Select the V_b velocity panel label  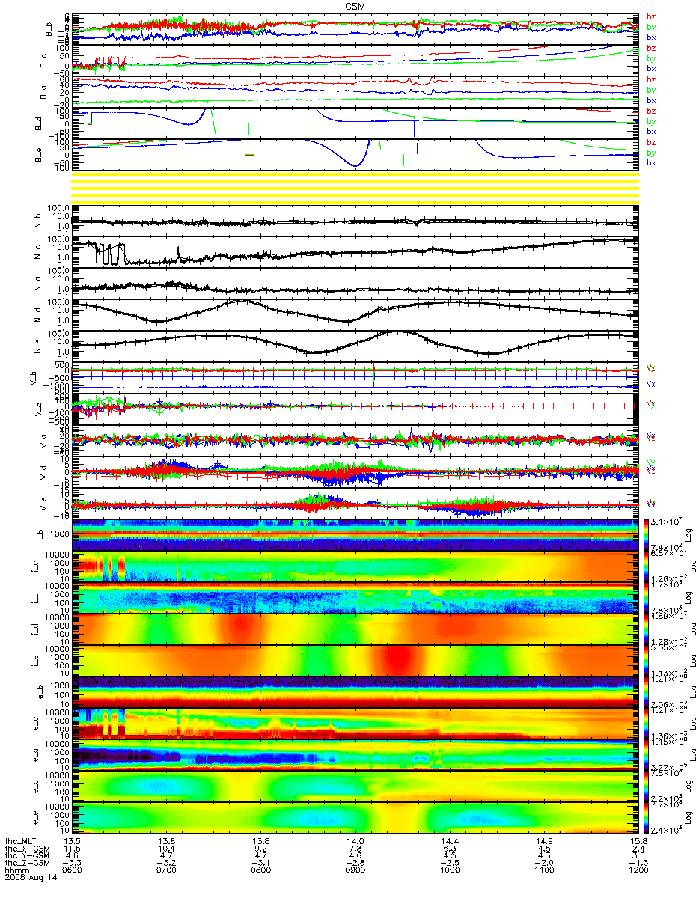click(x=33, y=378)
